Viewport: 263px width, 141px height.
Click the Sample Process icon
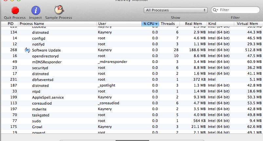pyautogui.click(x=59, y=10)
